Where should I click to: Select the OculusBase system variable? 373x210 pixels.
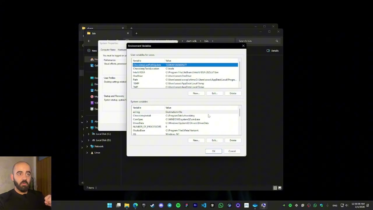pos(185,130)
